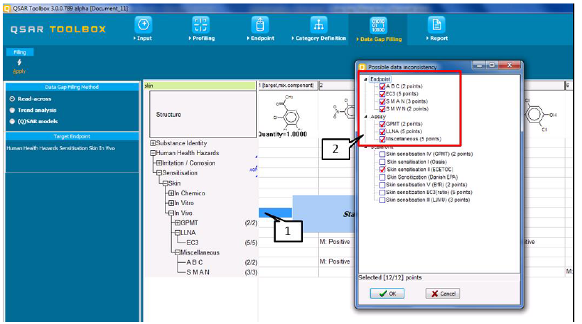Image resolution: width=582 pixels, height=324 pixels.
Task: Click column header '1 [target,mix.component]'
Action: tap(288, 86)
